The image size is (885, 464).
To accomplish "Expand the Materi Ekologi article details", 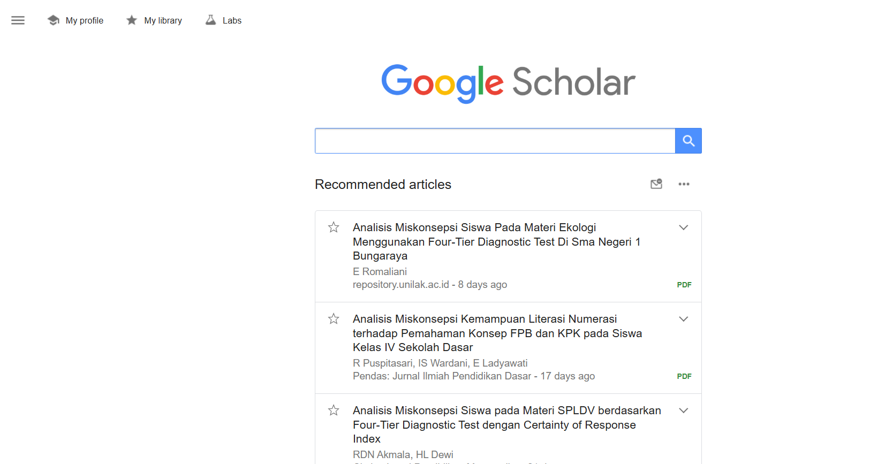I will click(684, 227).
